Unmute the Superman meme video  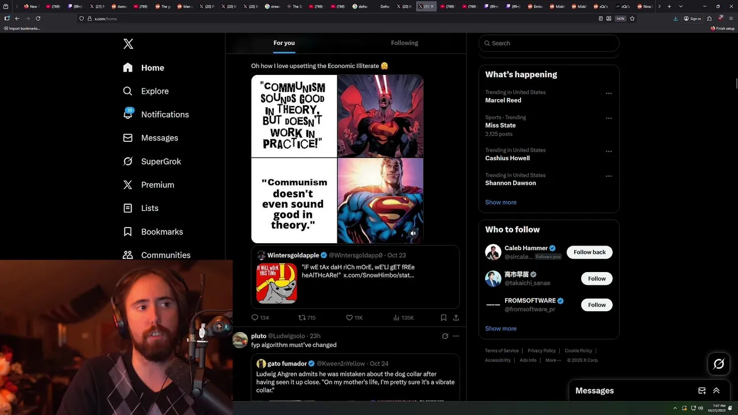(413, 233)
